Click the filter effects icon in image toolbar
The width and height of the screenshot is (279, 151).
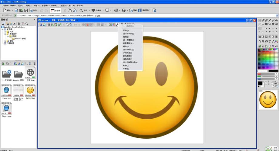tap(117, 25)
